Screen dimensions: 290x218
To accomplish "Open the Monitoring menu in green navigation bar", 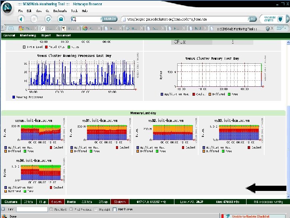I will 28,35.
